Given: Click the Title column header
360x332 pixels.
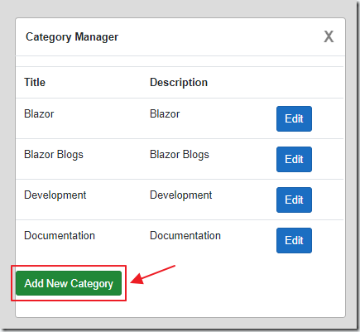Looking at the screenshot, I should coord(35,82).
